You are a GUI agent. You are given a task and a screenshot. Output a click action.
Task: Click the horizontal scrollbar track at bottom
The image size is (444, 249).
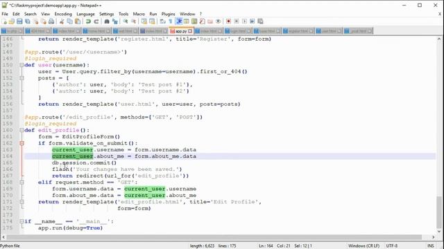215,237
